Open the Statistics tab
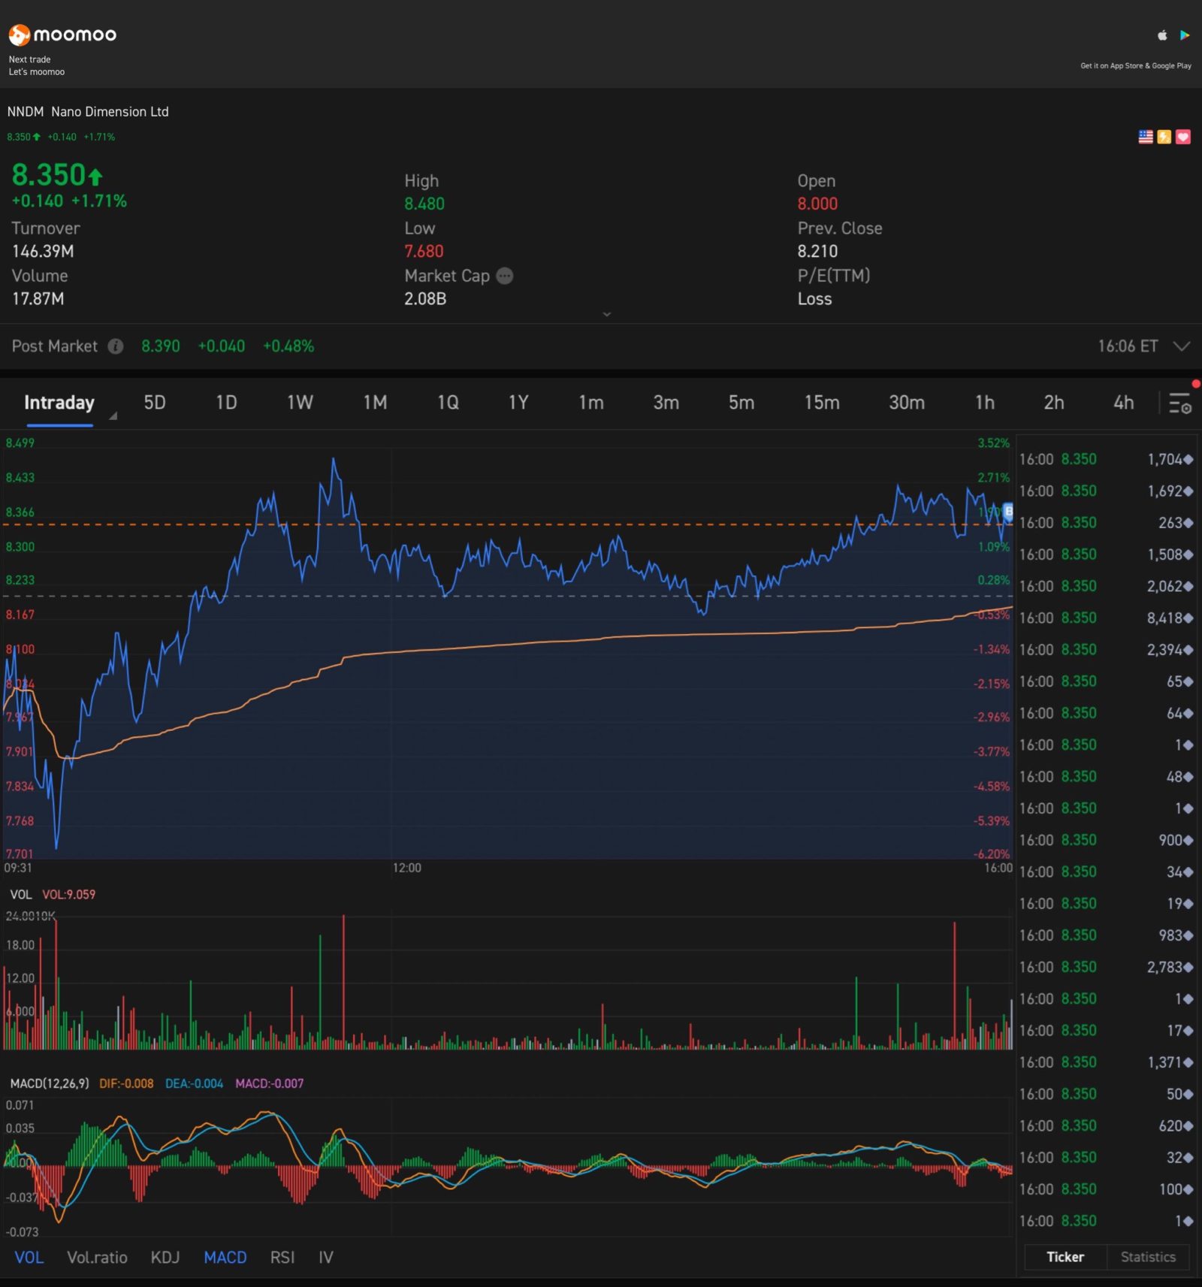The height and width of the screenshot is (1287, 1202). point(1148,1257)
